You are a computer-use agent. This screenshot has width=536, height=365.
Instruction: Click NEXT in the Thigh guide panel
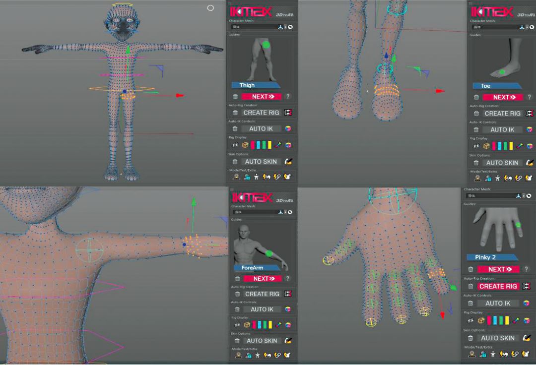coord(262,97)
